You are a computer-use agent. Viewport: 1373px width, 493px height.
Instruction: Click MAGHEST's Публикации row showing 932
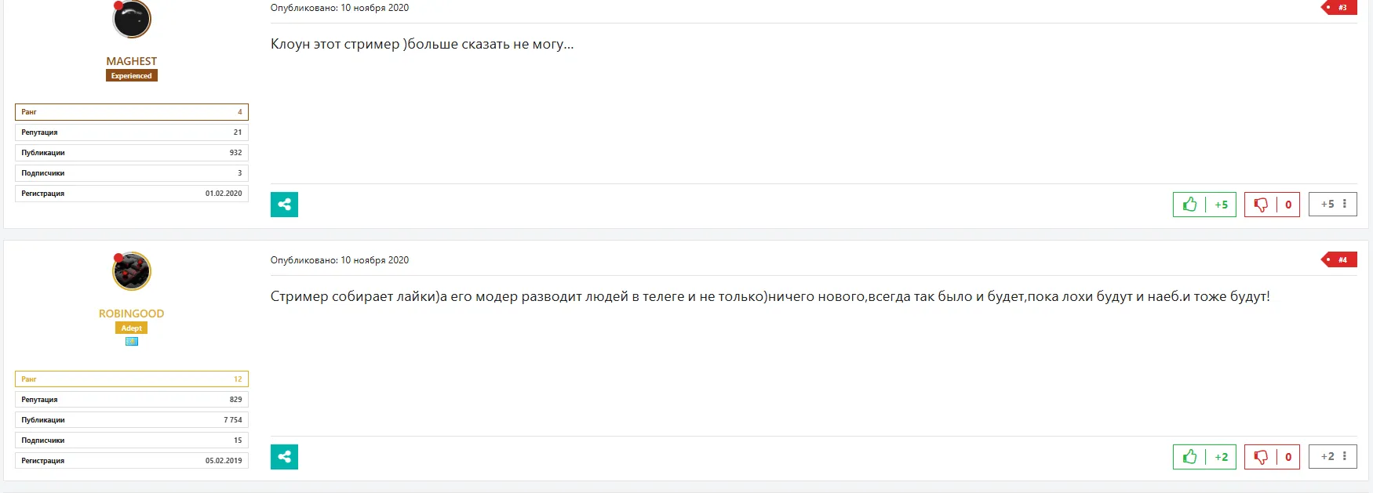point(132,153)
